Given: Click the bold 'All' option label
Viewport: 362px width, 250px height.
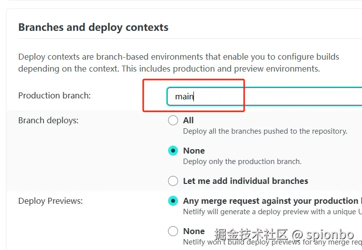Looking at the screenshot, I should (188, 120).
